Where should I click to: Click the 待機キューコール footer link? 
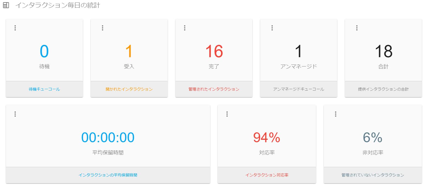[x=44, y=89]
